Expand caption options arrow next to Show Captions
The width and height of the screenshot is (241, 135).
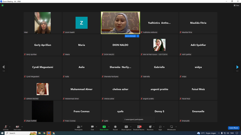(x=131, y=127)
